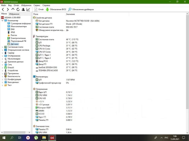Viewport: 189px width, 141px height.
Task: Open uTorrent from the taskbar
Action: (36, 138)
